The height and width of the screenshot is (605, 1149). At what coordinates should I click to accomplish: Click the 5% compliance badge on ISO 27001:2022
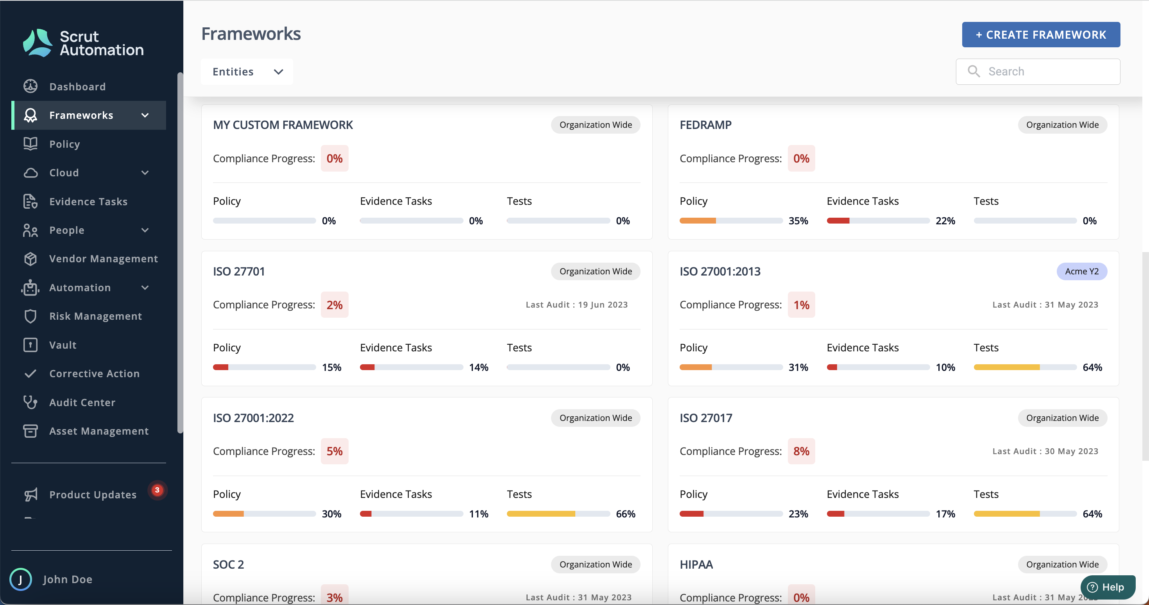coord(335,451)
